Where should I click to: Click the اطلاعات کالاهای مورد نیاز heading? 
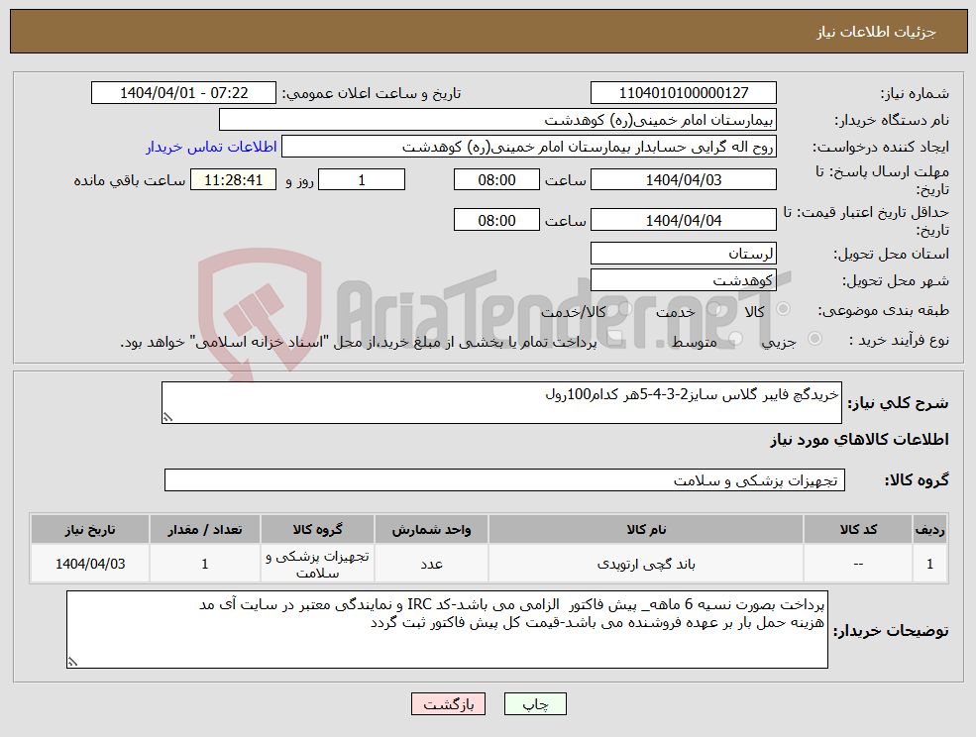coord(860,440)
